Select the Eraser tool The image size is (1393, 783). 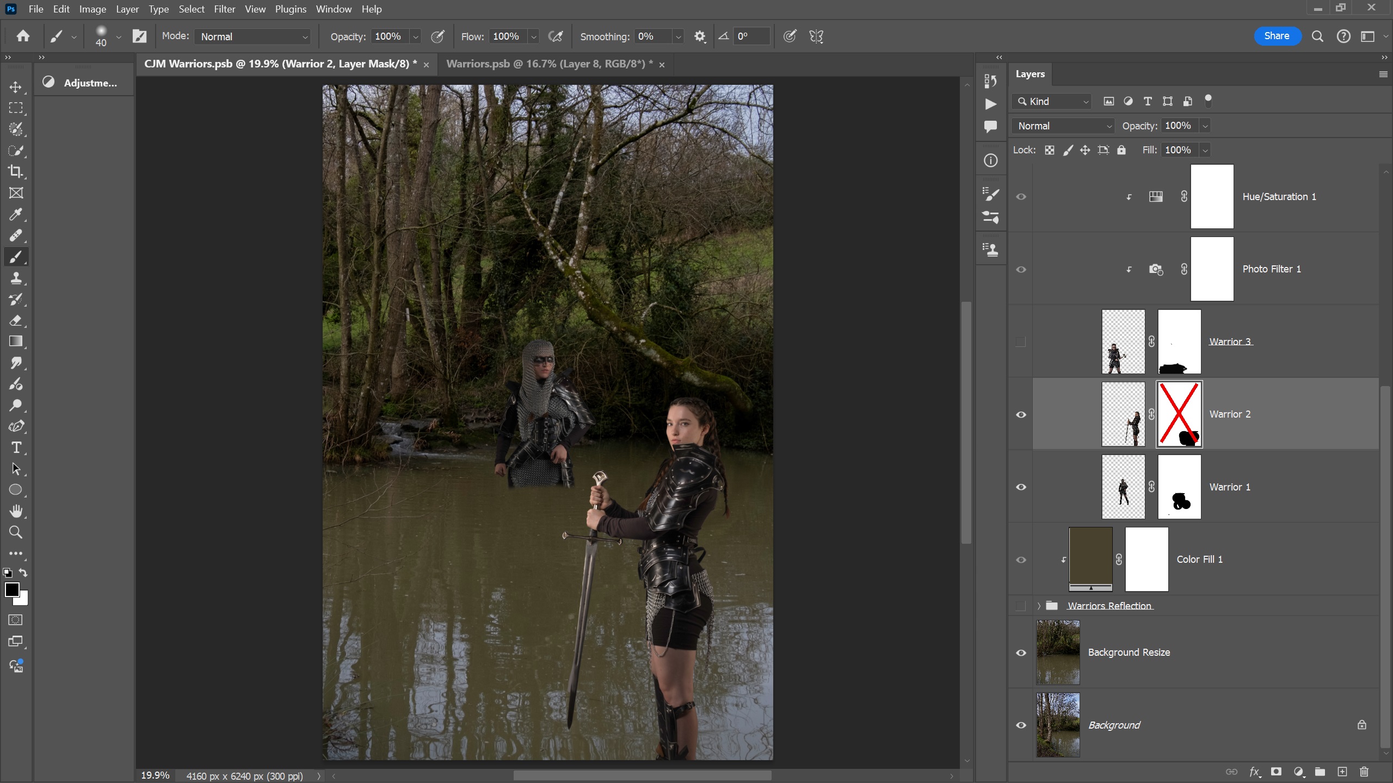coord(16,321)
